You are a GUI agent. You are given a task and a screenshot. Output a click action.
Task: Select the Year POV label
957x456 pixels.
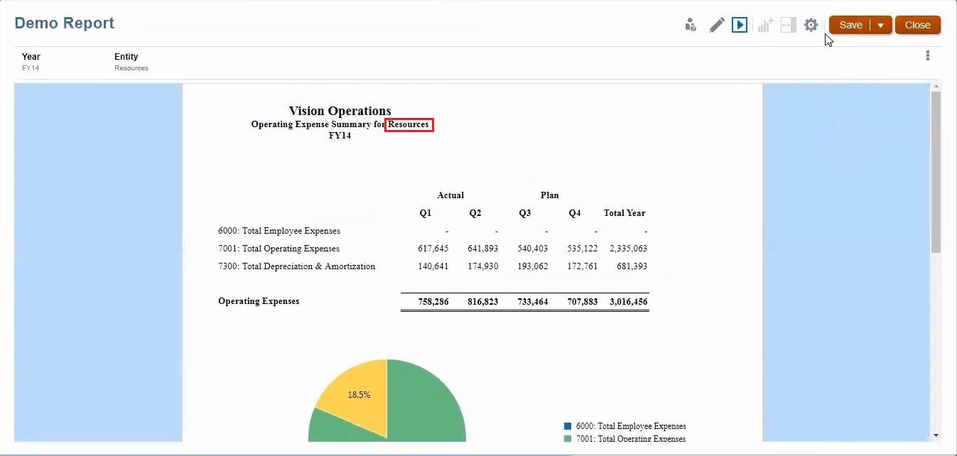(31, 56)
